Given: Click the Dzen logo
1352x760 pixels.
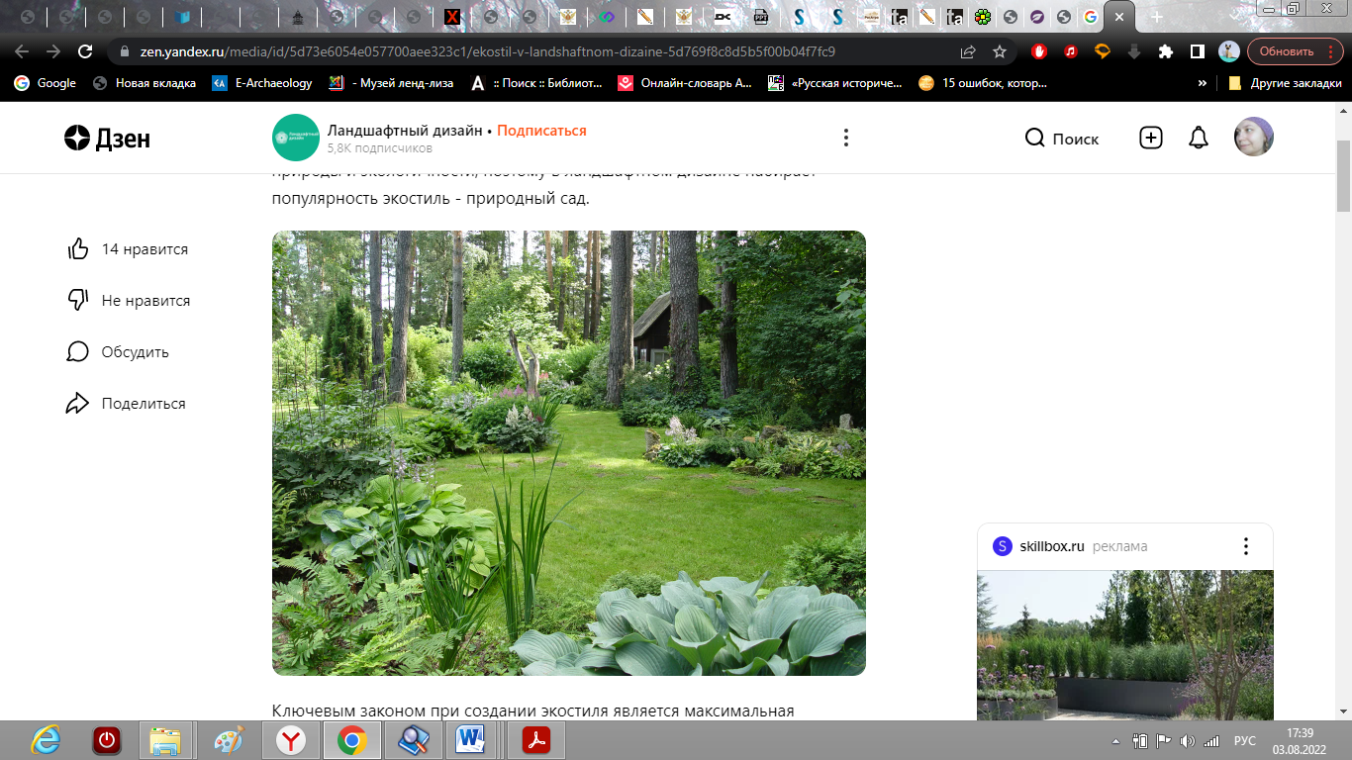Looking at the screenshot, I should pyautogui.click(x=107, y=138).
